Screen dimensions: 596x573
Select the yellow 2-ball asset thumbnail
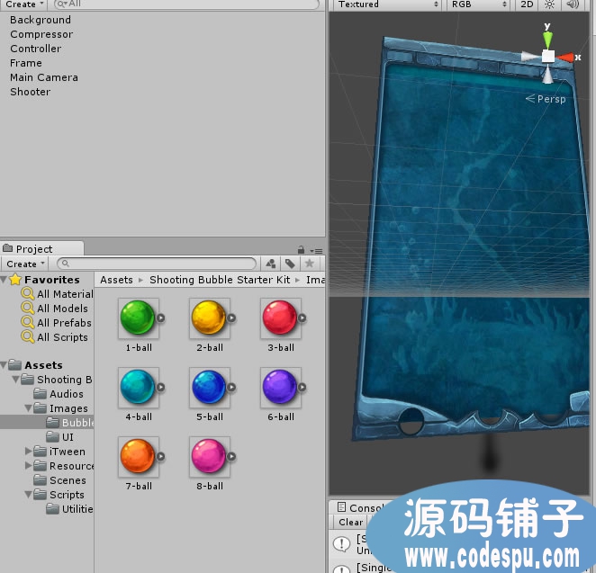[209, 318]
